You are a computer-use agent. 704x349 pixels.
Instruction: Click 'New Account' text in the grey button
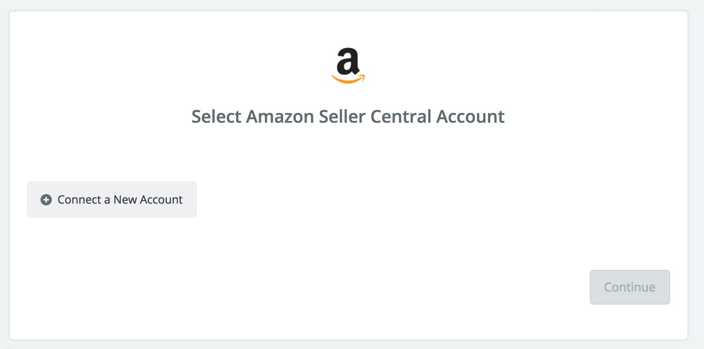[x=148, y=200]
